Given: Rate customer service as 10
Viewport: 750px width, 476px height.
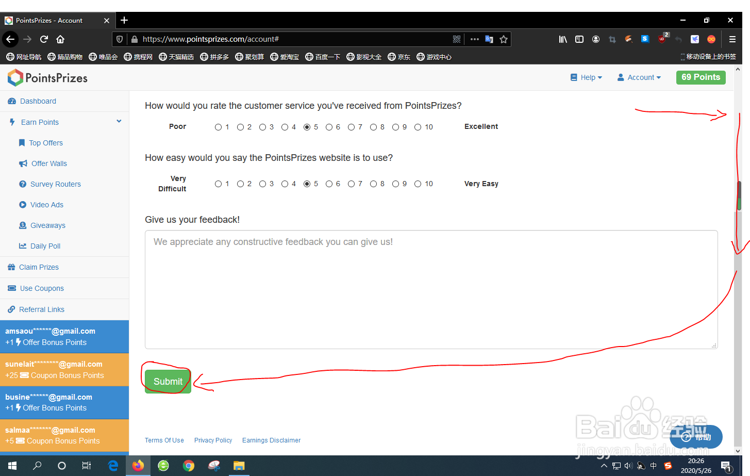Looking at the screenshot, I should click(418, 127).
